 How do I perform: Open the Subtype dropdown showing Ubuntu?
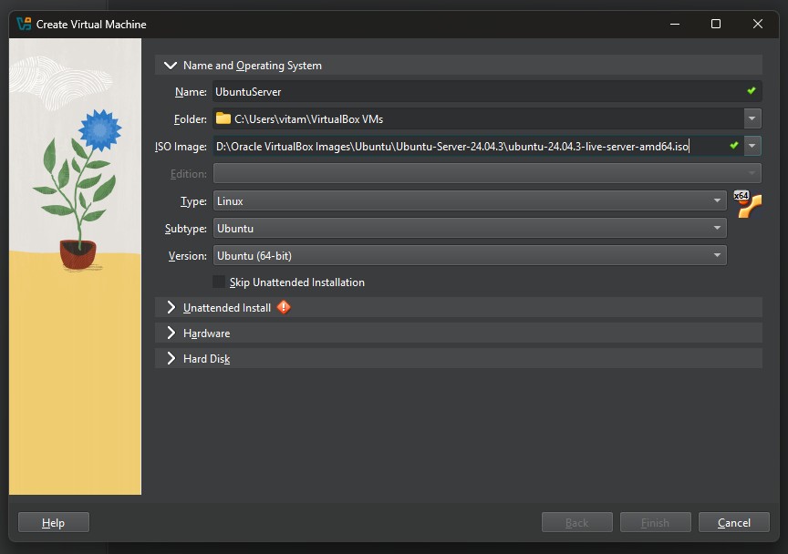point(470,229)
